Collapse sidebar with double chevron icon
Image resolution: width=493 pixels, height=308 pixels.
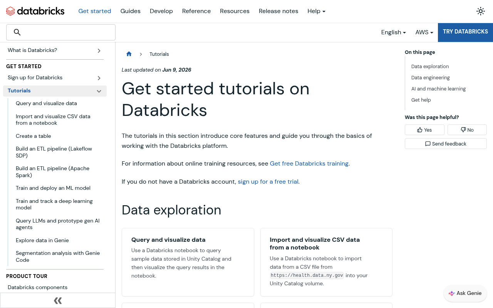58,301
